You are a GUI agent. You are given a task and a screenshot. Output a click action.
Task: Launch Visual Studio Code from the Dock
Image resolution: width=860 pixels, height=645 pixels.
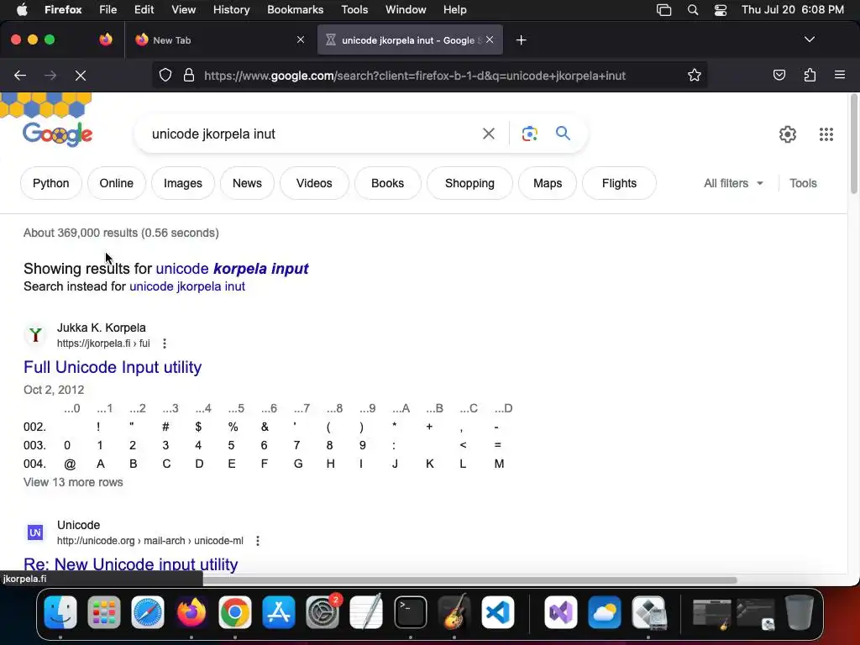point(498,612)
